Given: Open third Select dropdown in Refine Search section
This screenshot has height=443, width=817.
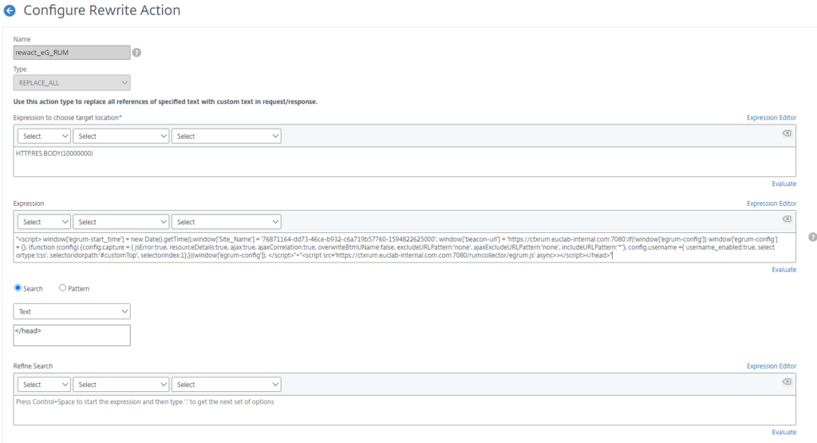Looking at the screenshot, I should pyautogui.click(x=226, y=385).
